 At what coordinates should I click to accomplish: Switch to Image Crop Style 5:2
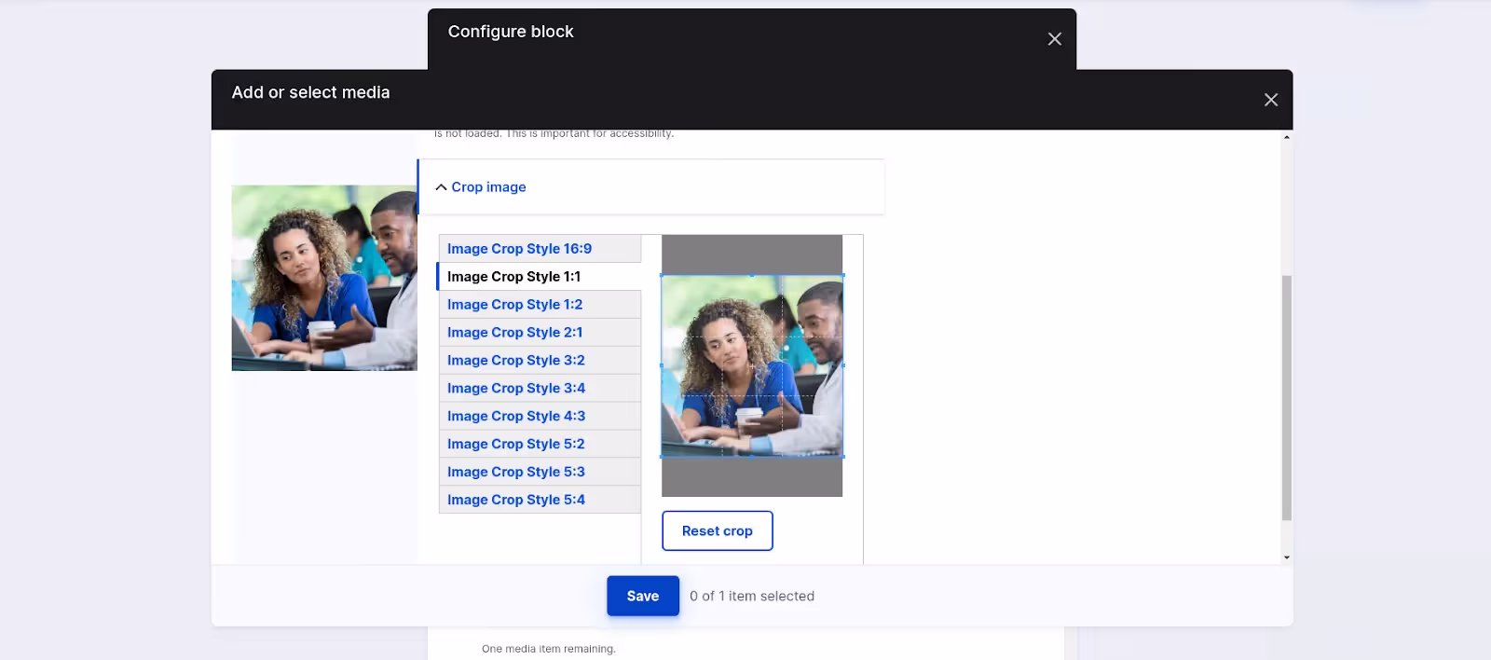pyautogui.click(x=540, y=445)
